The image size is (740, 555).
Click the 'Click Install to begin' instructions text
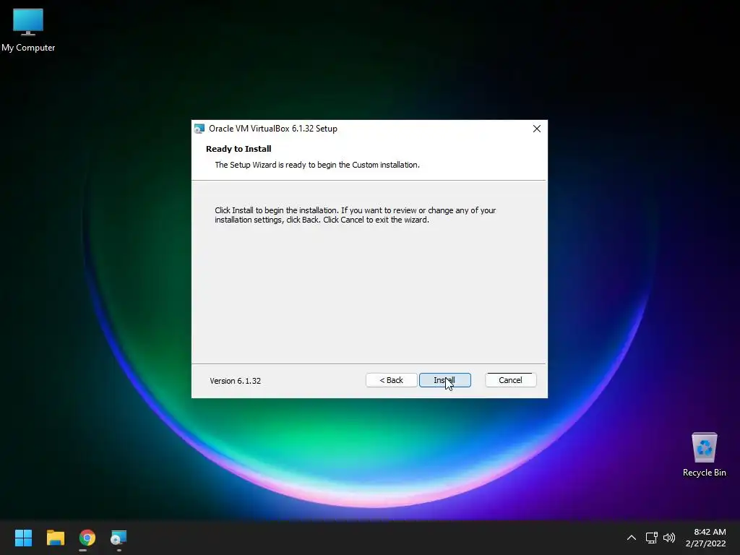(x=356, y=215)
